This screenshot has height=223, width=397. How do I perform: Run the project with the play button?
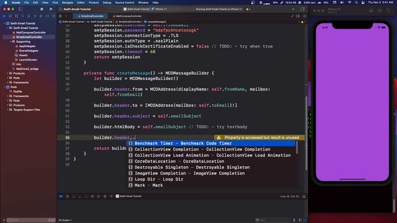click(51, 9)
